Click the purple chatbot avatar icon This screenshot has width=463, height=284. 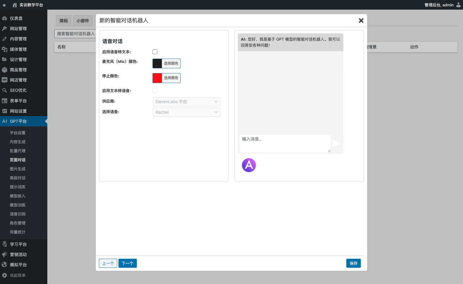[249, 165]
